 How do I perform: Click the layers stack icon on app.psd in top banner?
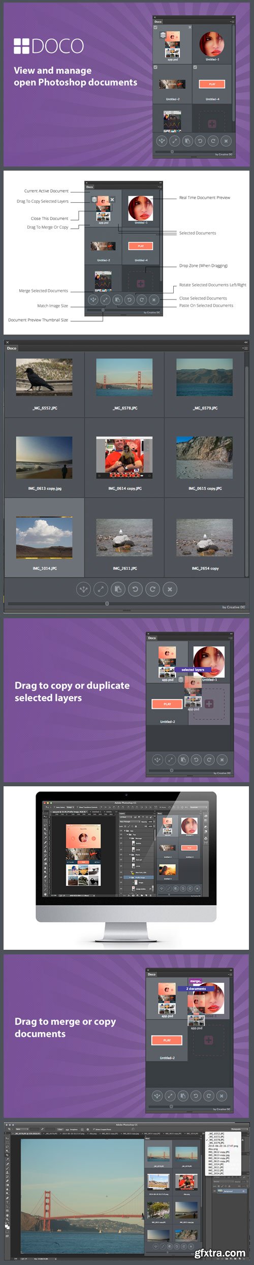(163, 35)
